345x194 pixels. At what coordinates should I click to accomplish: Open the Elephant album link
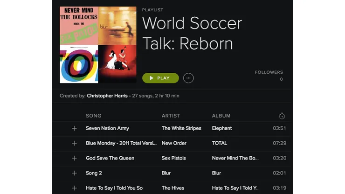pyautogui.click(x=222, y=128)
